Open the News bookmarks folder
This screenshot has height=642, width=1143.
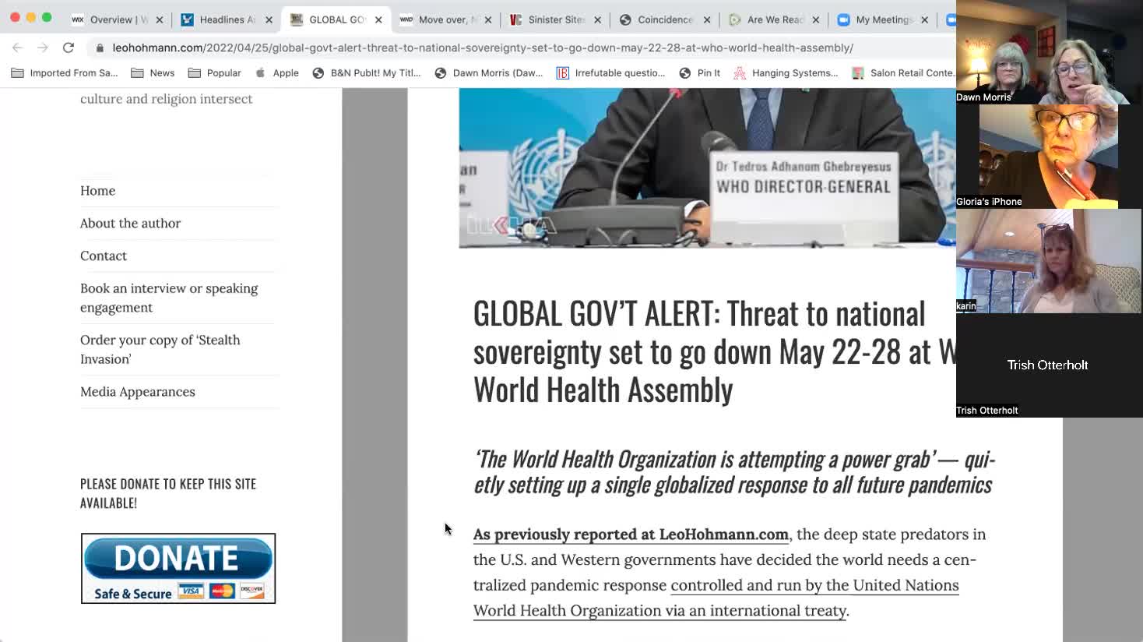pyautogui.click(x=153, y=73)
